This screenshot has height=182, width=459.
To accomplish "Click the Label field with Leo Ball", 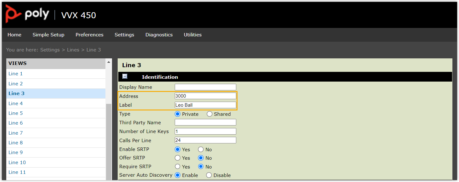I will (205, 105).
